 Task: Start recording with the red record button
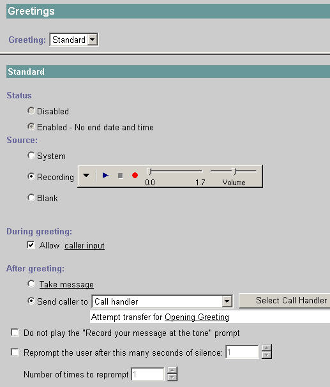tap(135, 176)
